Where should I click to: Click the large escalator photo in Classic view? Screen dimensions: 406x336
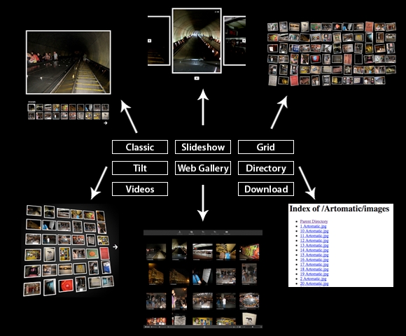click(x=69, y=62)
